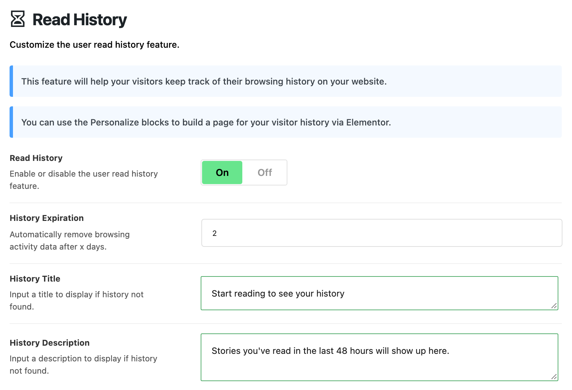Screen dimensions: 572x390
Task: Click 'Automatically remove browsing activity data' description
Action: click(x=70, y=241)
